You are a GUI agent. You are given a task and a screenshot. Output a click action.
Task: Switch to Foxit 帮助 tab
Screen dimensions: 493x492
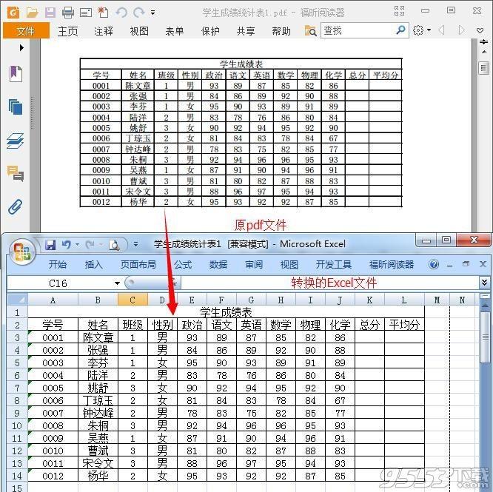[x=281, y=31]
